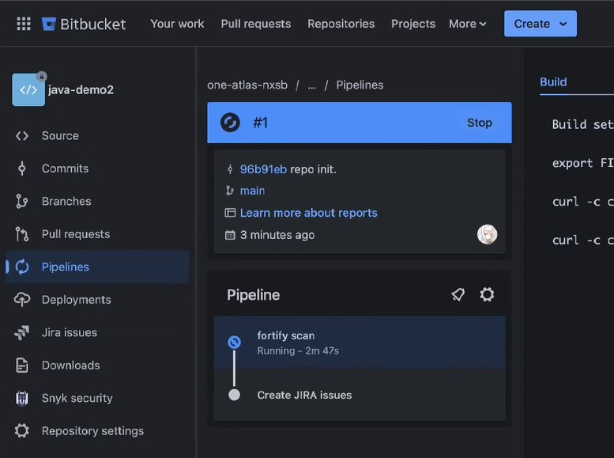Open the java-demo2 repository avatar
The width and height of the screenshot is (614, 458).
click(28, 90)
